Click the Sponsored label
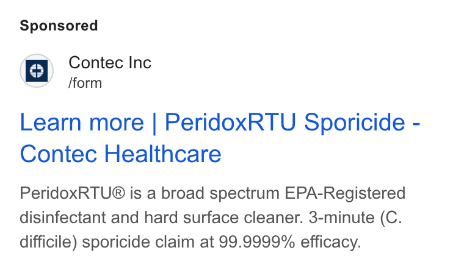Viewport: 464px width, 267px height. click(59, 26)
